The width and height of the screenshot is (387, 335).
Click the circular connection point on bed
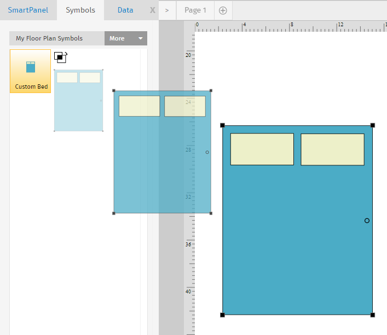point(367,221)
